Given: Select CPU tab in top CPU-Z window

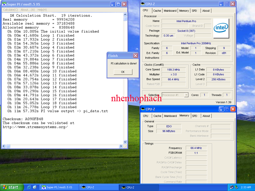Looking at the screenshot, I should point(145,11).
